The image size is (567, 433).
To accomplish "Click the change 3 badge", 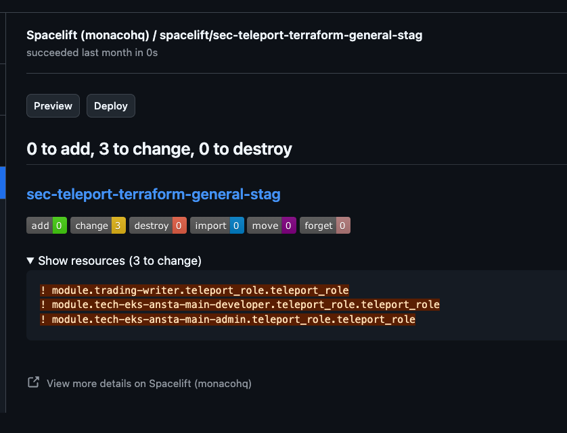I will coord(98,226).
